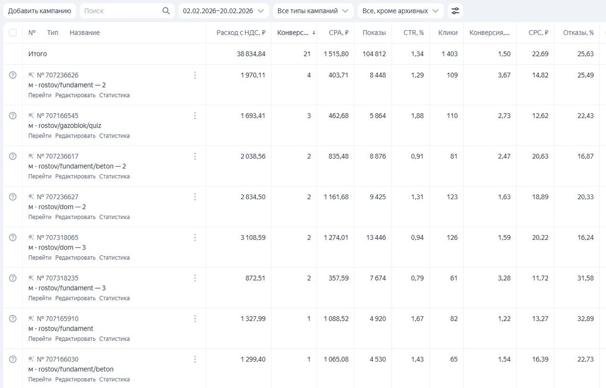Screen dimensions: 606x388
Task: Click the search magnifier icon
Action: tap(166, 11)
